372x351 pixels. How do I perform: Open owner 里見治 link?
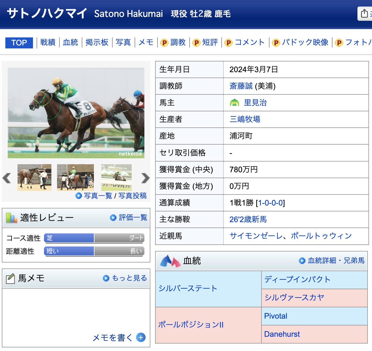pos(255,103)
